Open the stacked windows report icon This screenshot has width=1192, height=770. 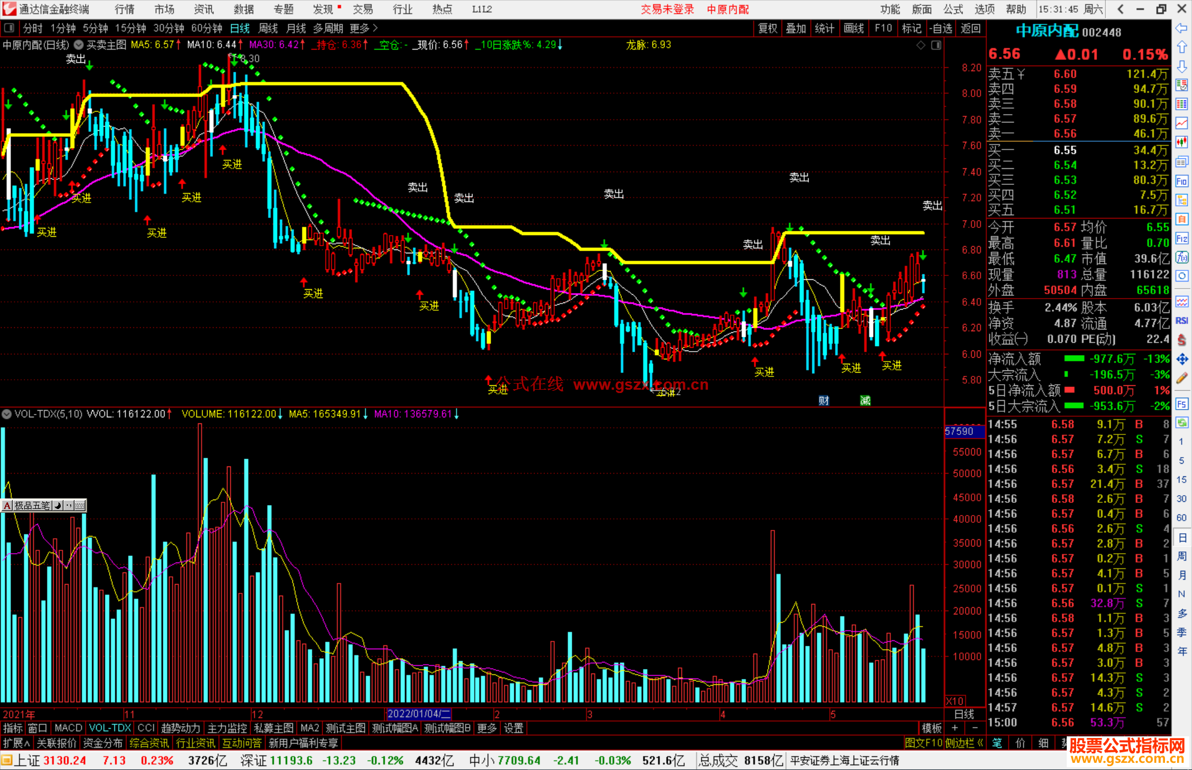(x=1182, y=162)
